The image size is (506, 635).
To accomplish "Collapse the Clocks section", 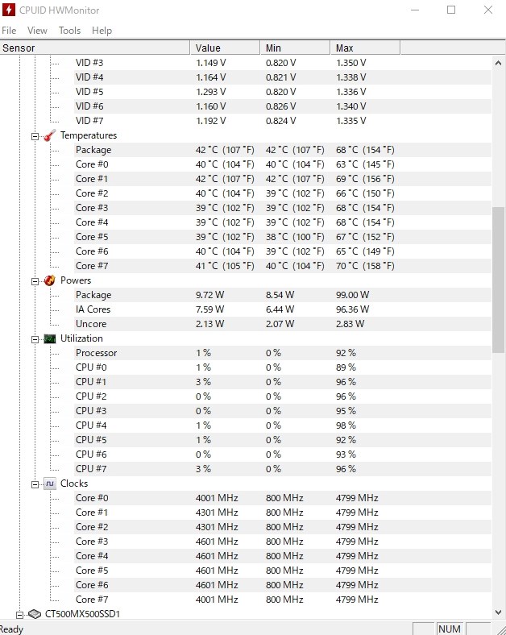I will point(35,484).
